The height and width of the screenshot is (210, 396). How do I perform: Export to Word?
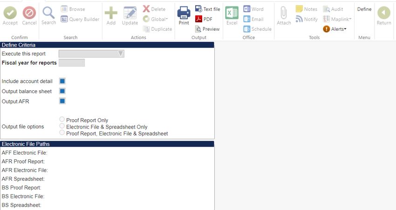(x=253, y=9)
